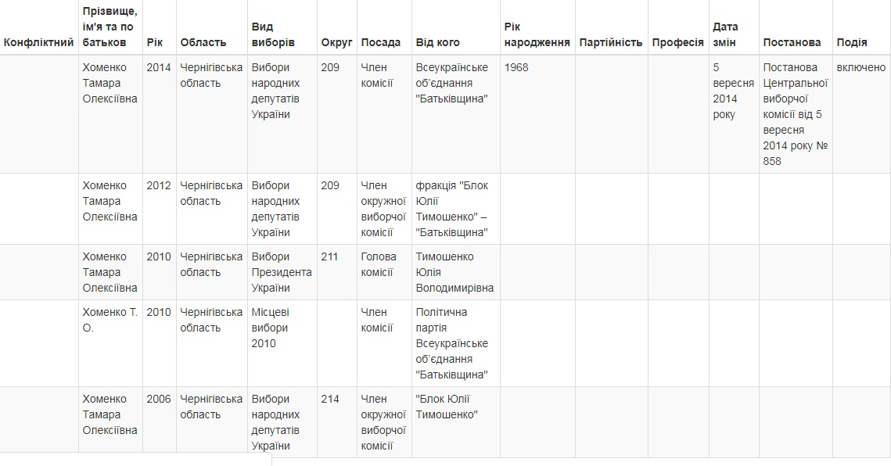This screenshot has height=466, width=891.
Task: Select the 'Область' column header
Action: pyautogui.click(x=203, y=43)
